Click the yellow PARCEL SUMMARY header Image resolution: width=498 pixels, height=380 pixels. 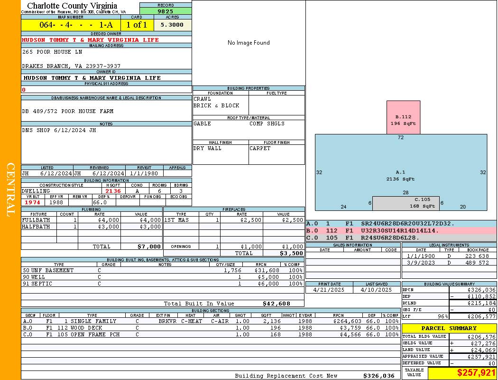pyautogui.click(x=449, y=328)
